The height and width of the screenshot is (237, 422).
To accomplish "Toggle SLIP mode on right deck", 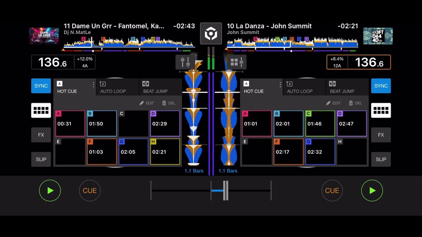I will pyautogui.click(x=381, y=159).
